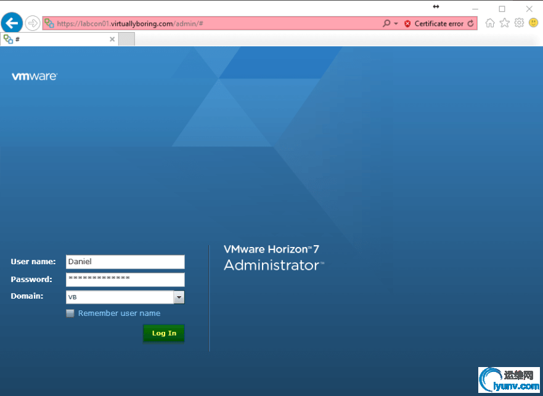Maximize the browser window
Viewport: 543px width, 396px height.
tap(502, 9)
